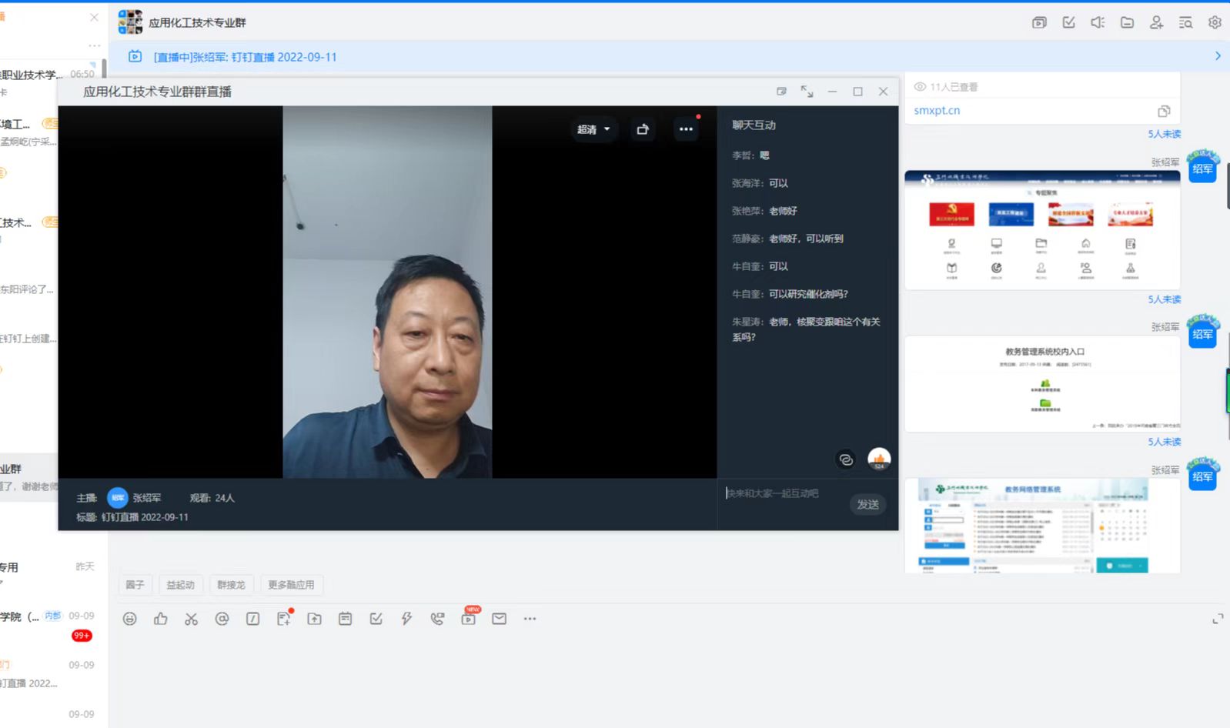
Task: Open group settings gear icon
Action: [1215, 22]
